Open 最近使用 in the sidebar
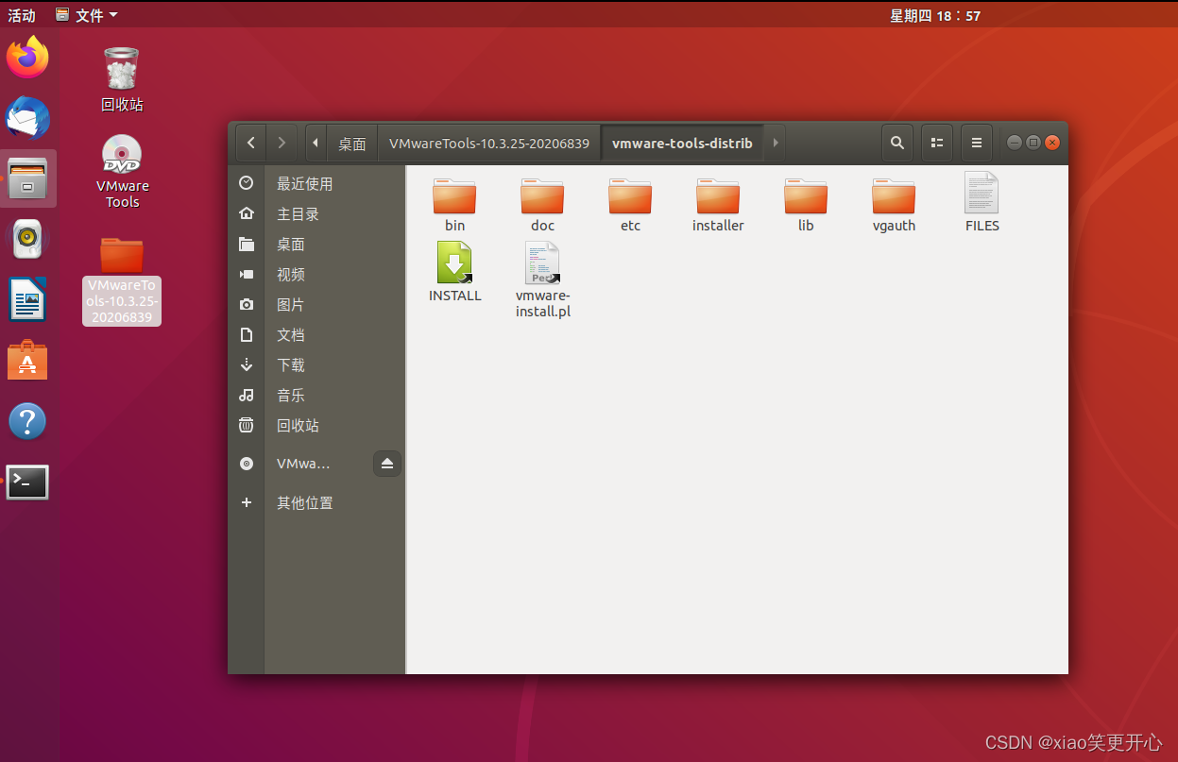Image resolution: width=1178 pixels, height=762 pixels. [x=317, y=183]
